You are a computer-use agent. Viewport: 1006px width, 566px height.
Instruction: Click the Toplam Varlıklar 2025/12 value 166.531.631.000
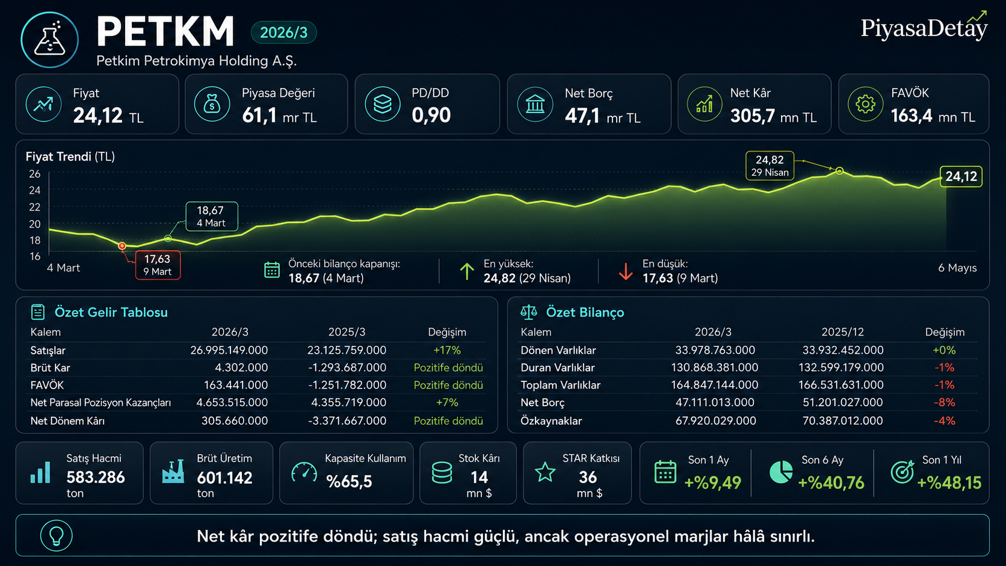[x=841, y=385]
